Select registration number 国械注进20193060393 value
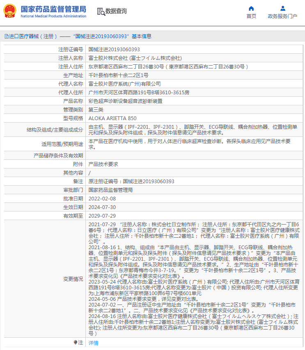Viewport: 305px width, 350px height. (x=114, y=49)
